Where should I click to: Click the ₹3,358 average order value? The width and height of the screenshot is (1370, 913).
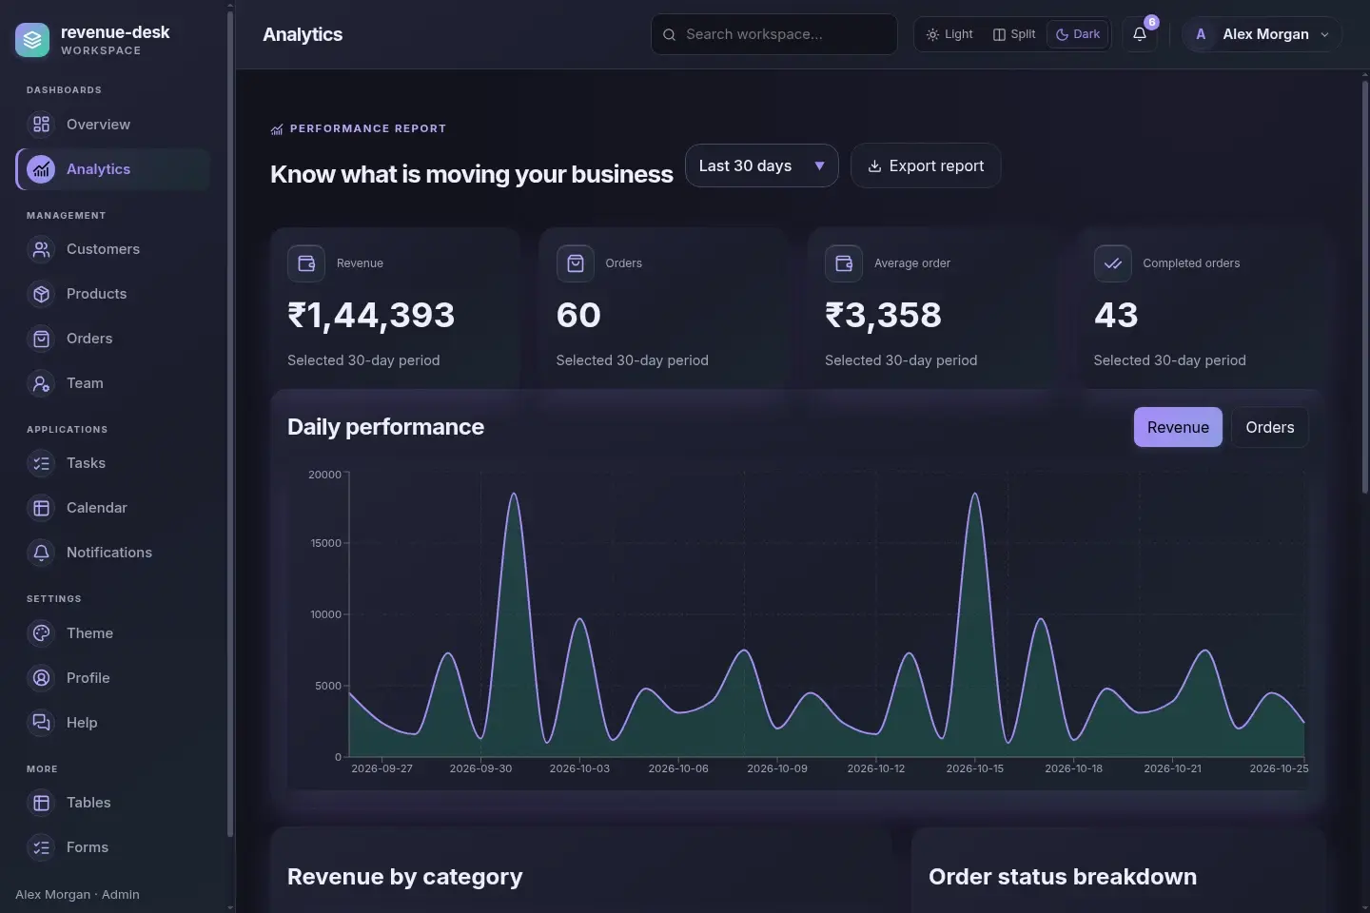pos(883,315)
